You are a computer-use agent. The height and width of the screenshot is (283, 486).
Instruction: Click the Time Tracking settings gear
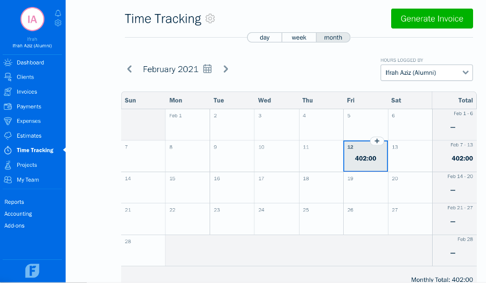coord(210,19)
